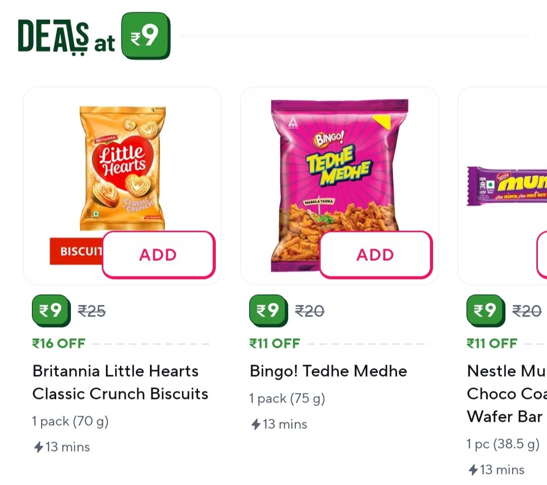Tap lightning delivery icon under Tedhe Medhe
This screenshot has width=547, height=485.
coord(256,424)
